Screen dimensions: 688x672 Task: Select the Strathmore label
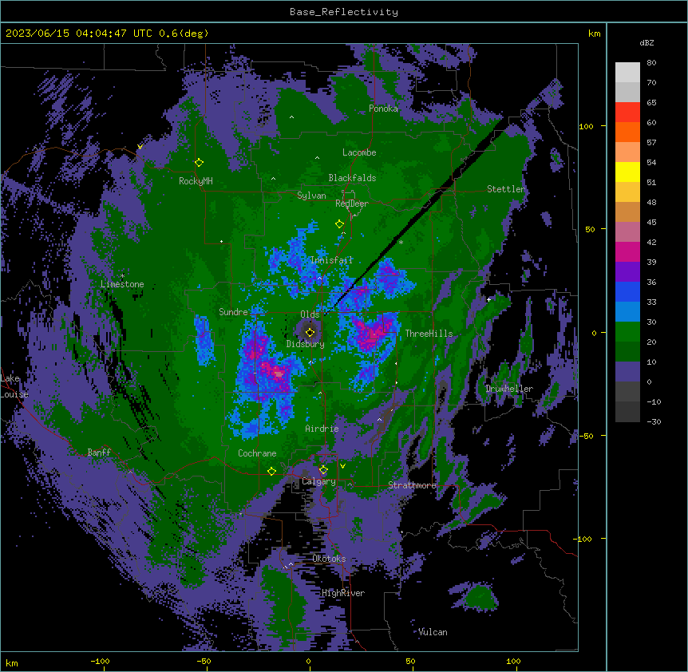[412, 485]
